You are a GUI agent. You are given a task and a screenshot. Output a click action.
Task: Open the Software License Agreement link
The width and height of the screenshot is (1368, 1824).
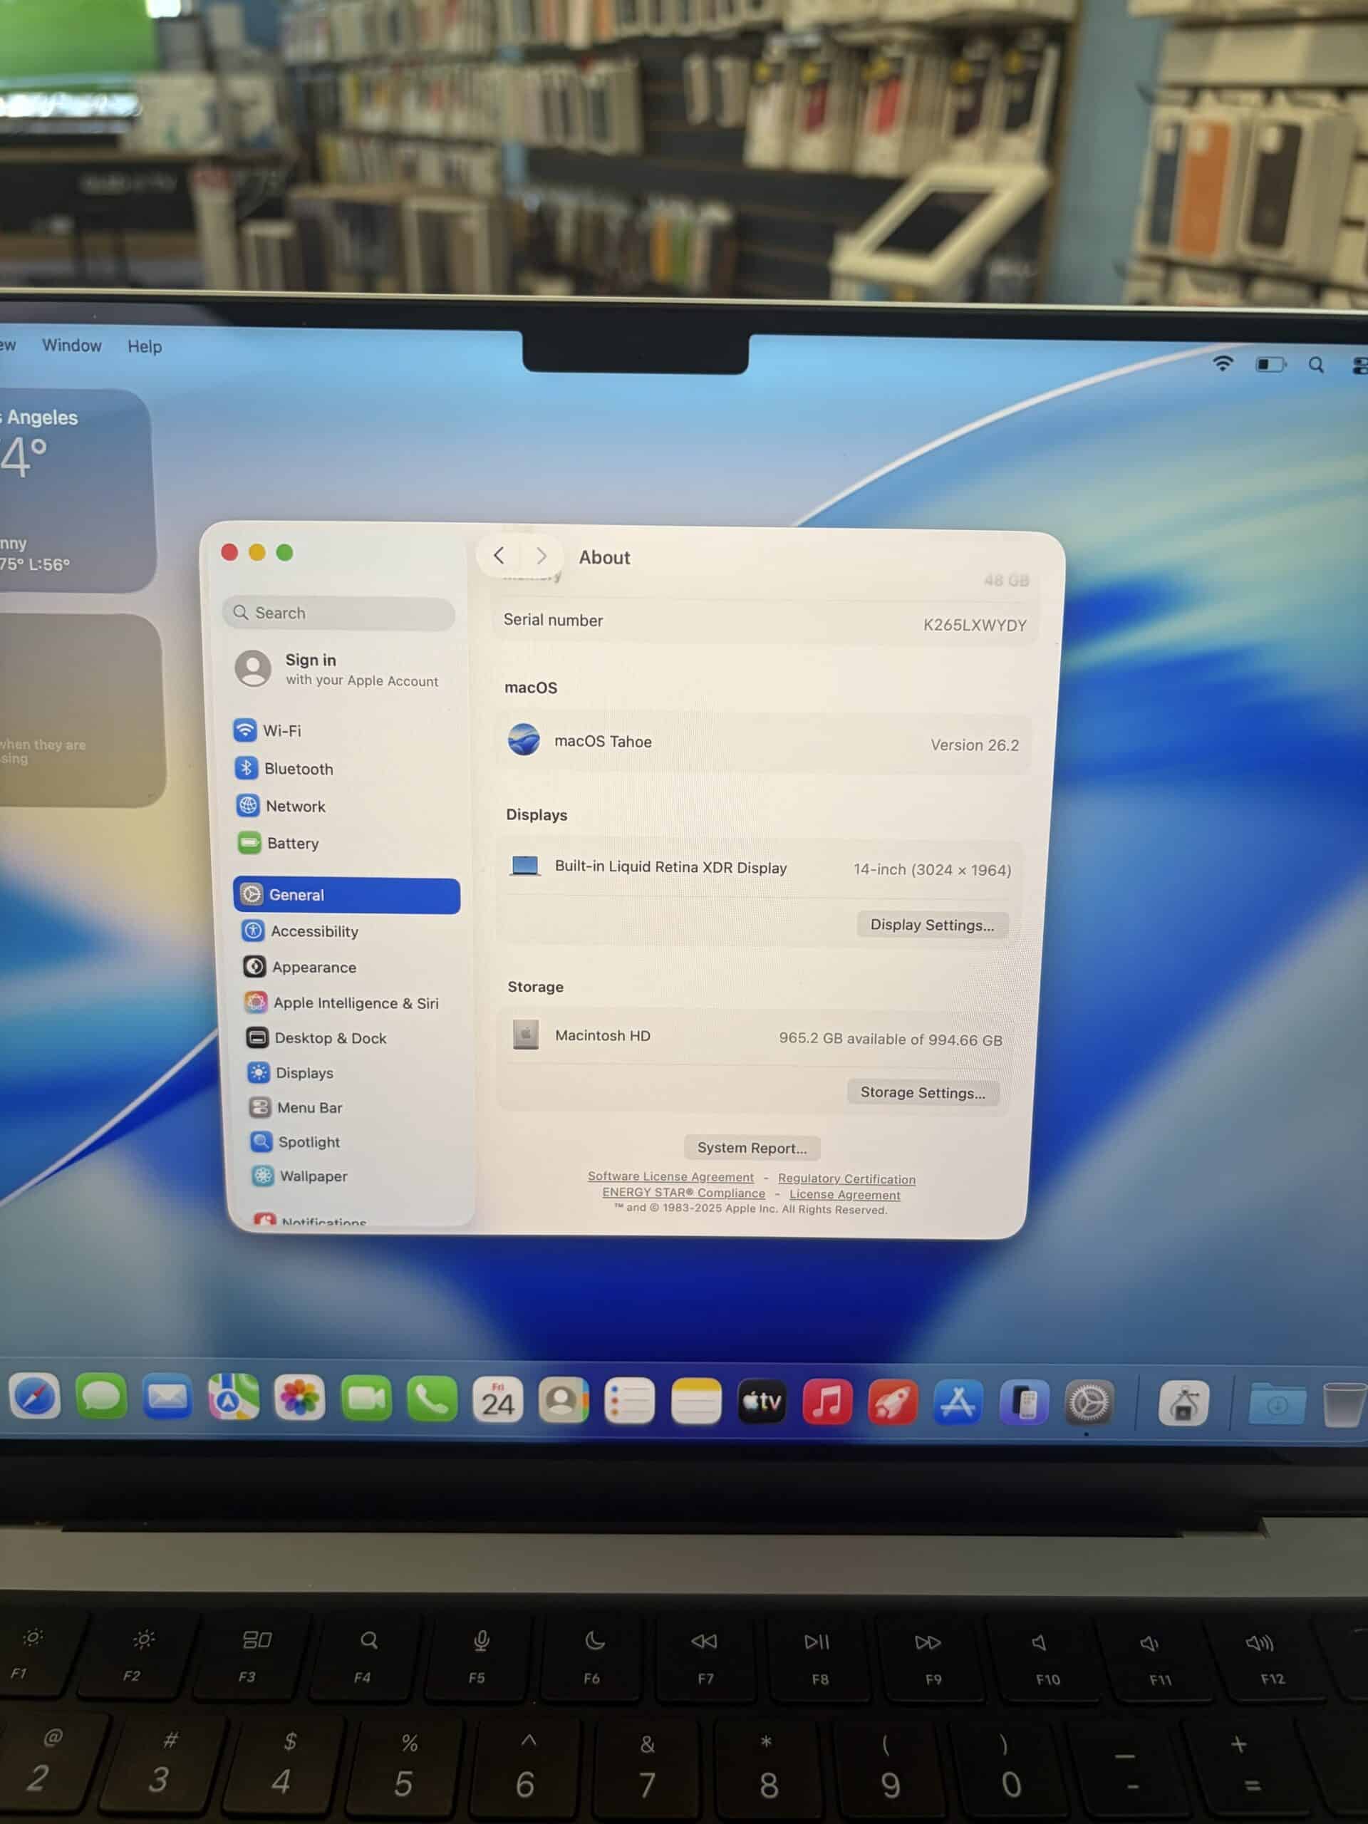[x=670, y=1177]
